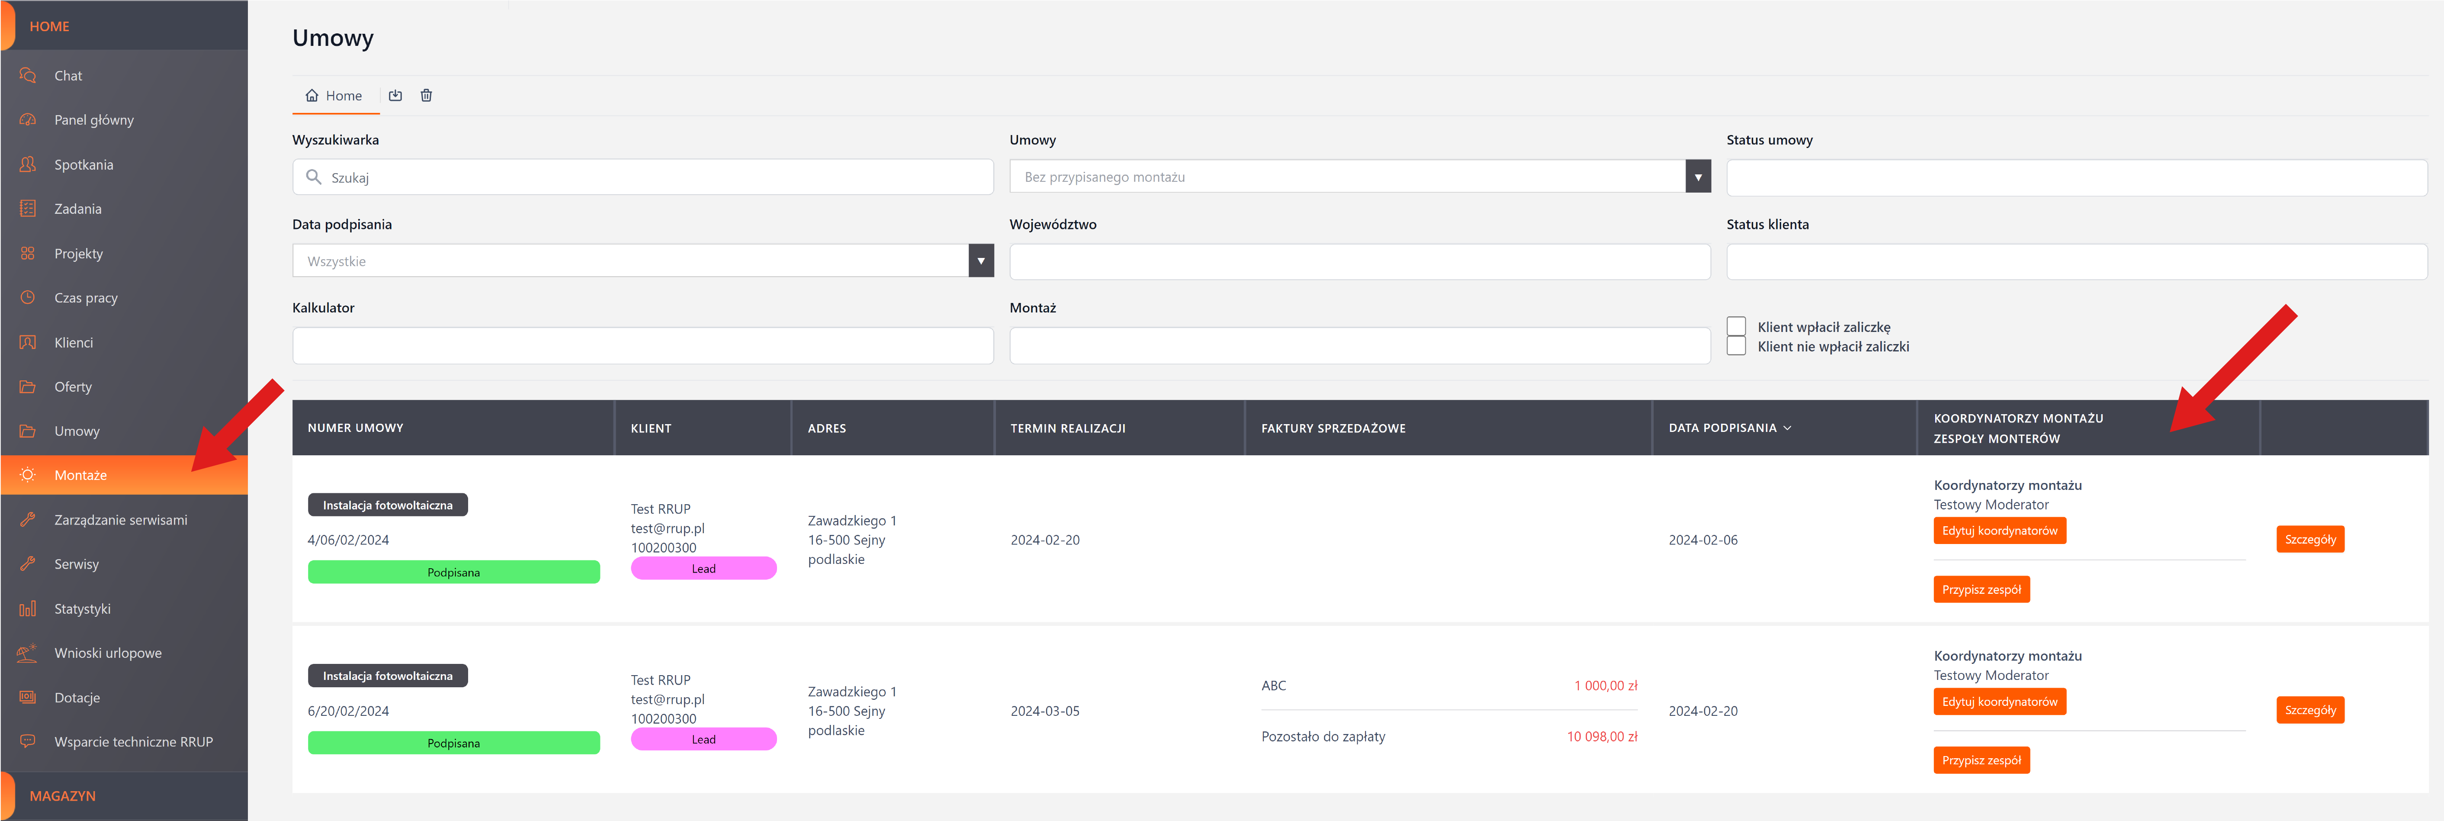The image size is (2444, 821).
Task: Select the Home tab
Action: [x=334, y=96]
